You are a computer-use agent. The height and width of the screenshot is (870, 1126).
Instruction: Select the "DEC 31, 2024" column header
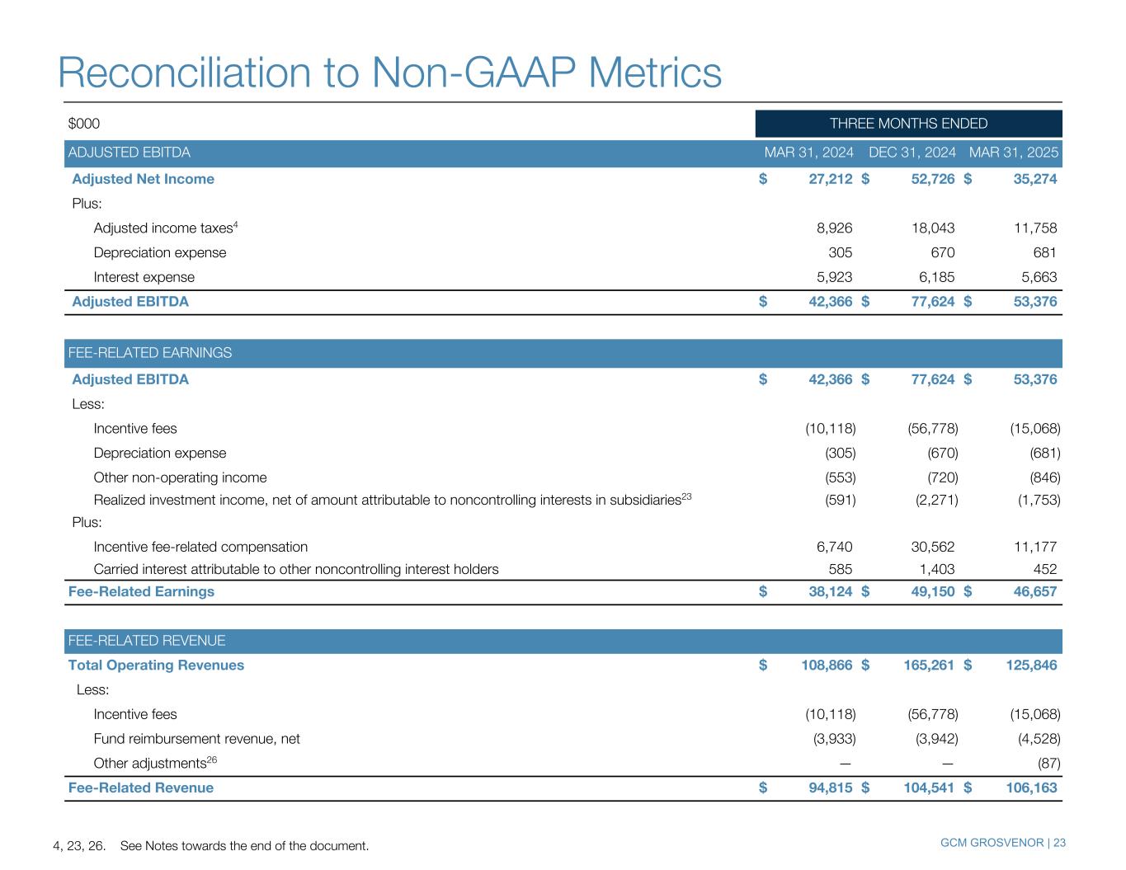[x=912, y=153]
